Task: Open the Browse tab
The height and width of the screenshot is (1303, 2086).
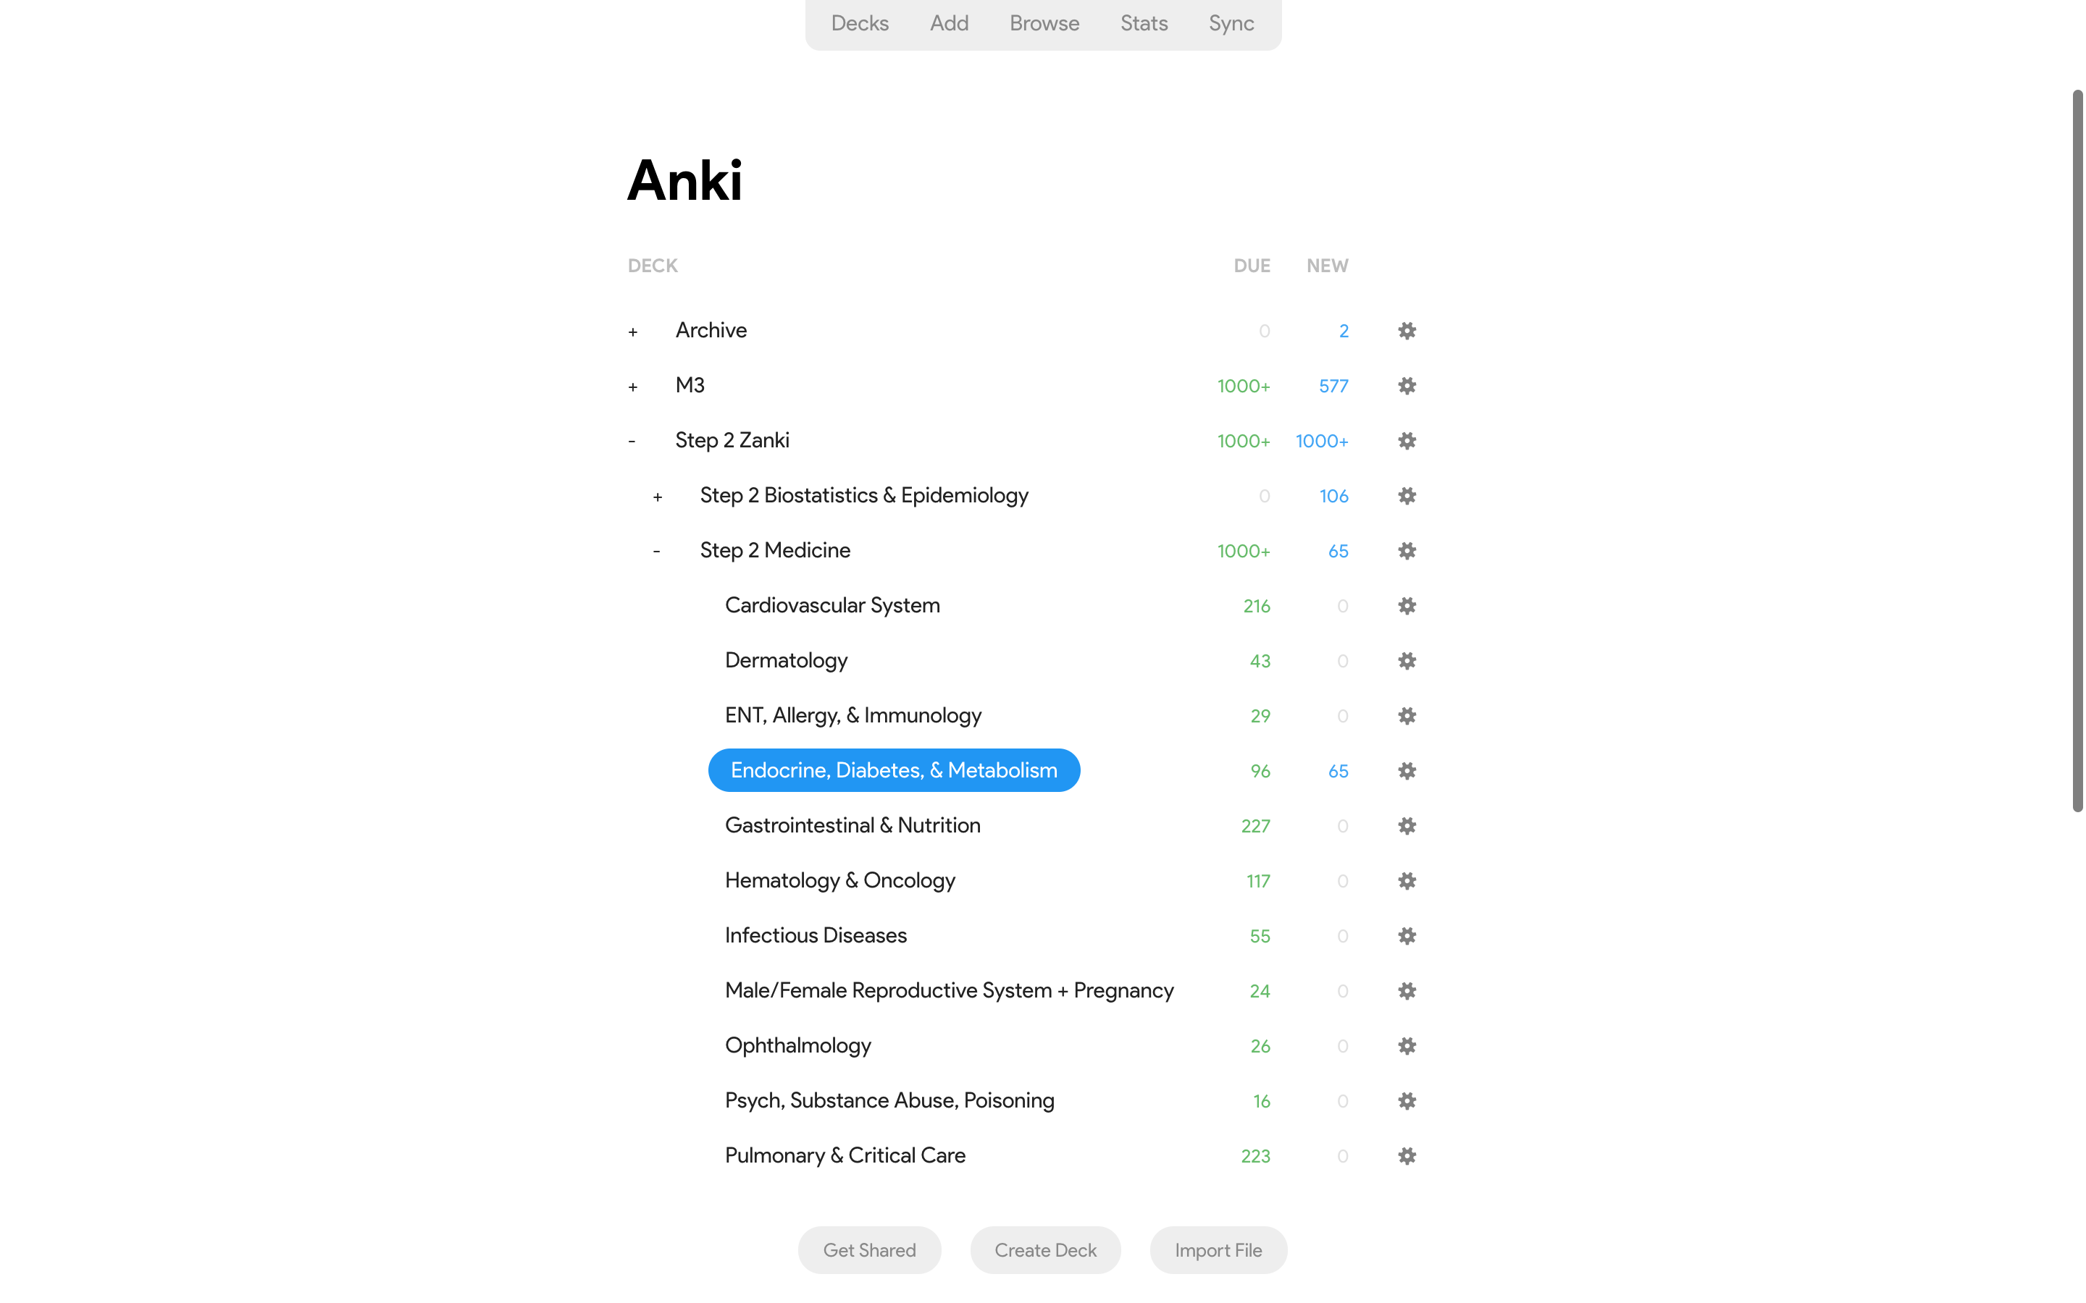Action: (x=1044, y=23)
